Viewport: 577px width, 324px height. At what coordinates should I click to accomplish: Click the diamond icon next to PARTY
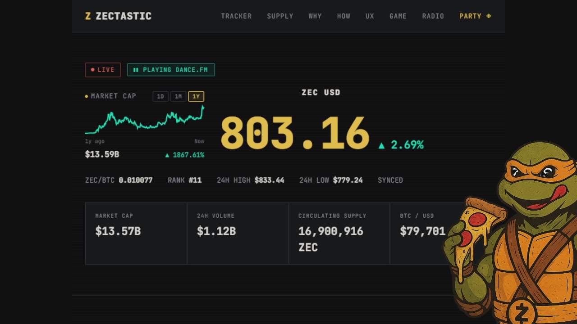(489, 16)
